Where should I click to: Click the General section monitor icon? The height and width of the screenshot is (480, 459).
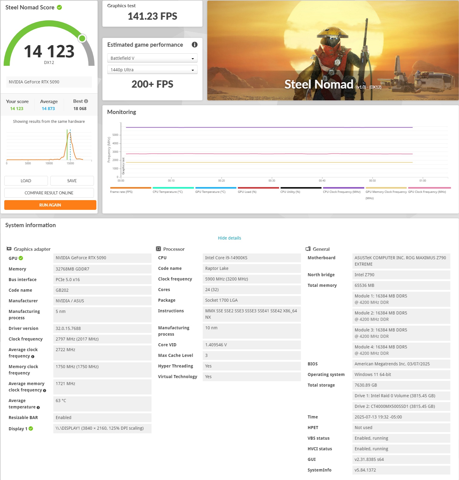coord(308,249)
